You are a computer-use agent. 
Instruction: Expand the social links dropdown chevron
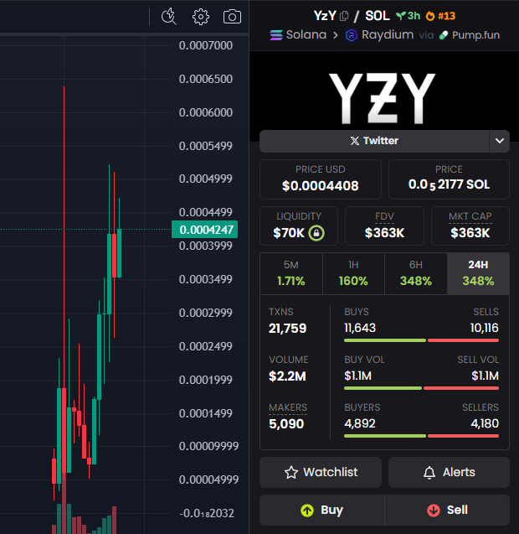coord(499,141)
